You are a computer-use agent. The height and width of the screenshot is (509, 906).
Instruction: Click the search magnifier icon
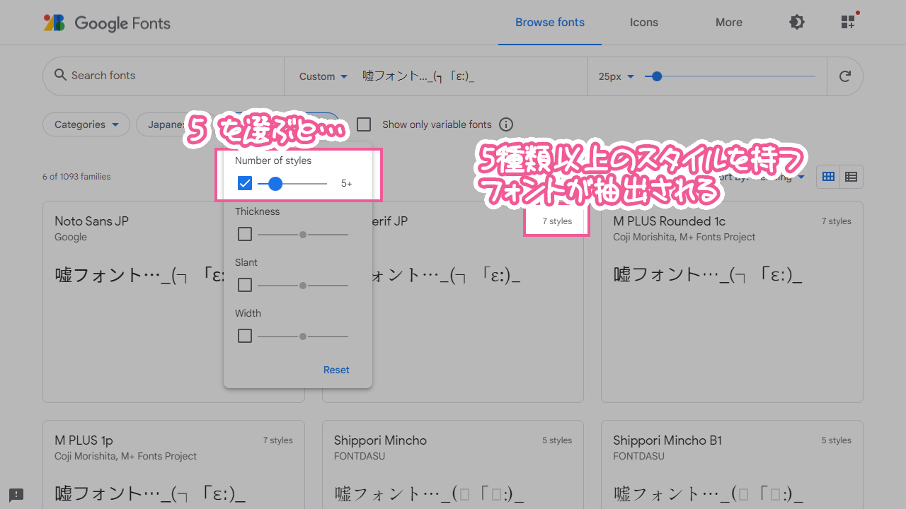[x=60, y=76]
